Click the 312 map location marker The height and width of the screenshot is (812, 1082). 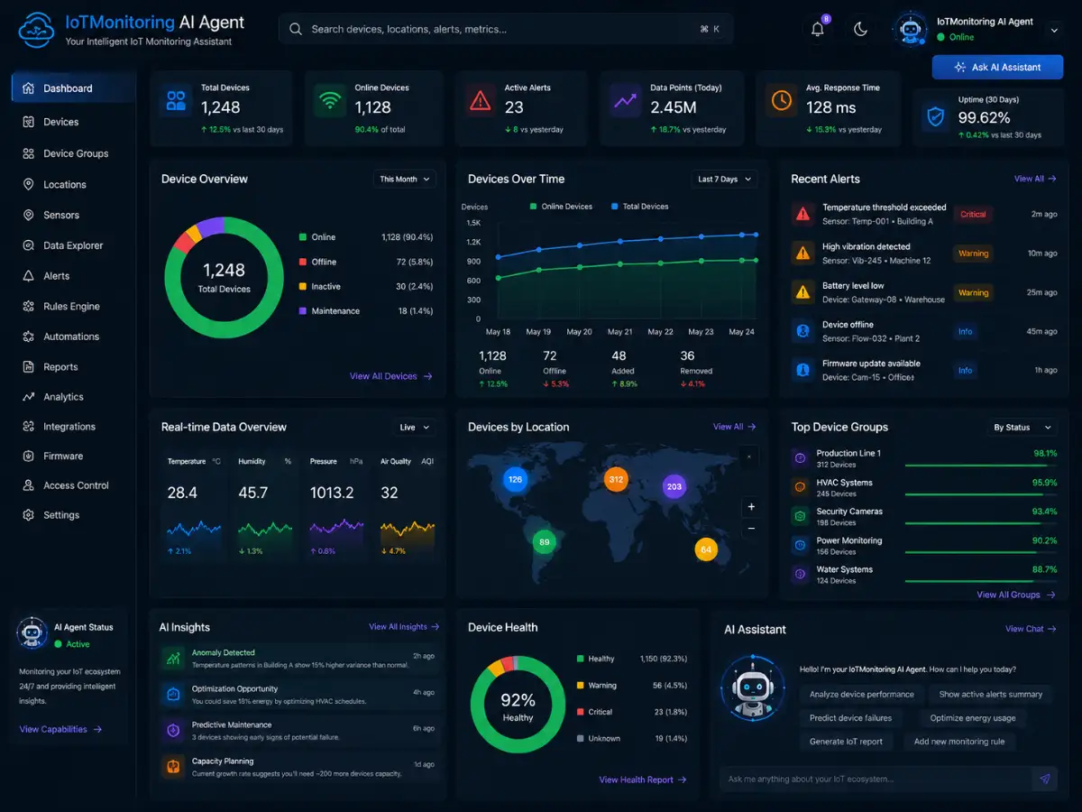(616, 479)
